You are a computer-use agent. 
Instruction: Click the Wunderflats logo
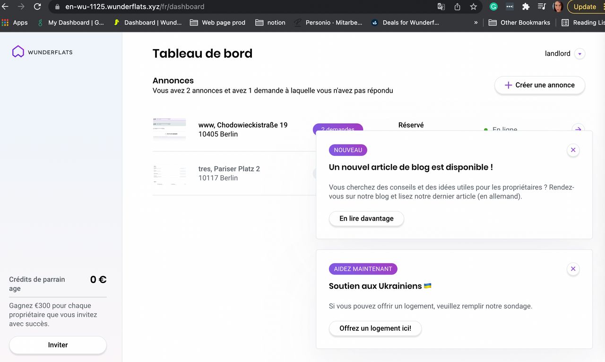point(43,52)
